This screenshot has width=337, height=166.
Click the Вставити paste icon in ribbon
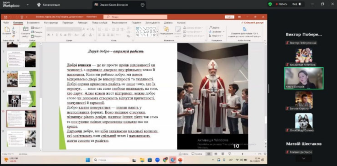pyautogui.click(x=7, y=29)
